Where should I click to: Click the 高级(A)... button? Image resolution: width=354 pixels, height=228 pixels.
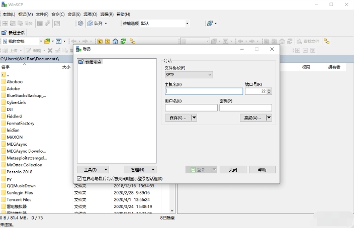[252, 118]
